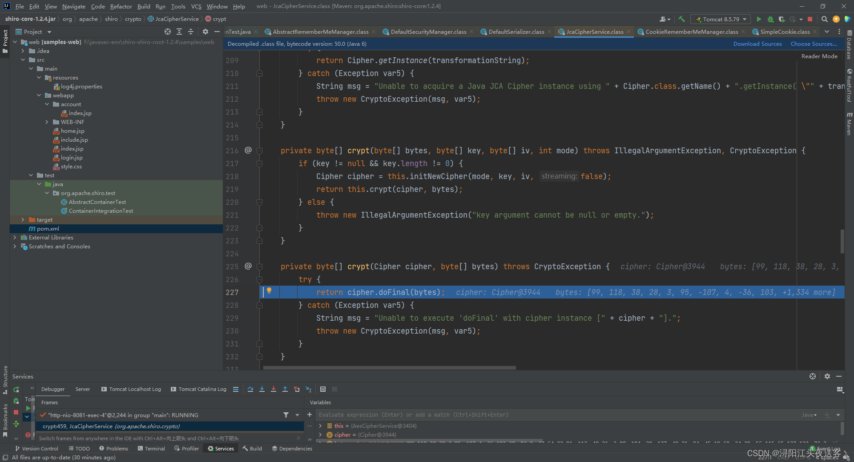Open Project panel options gear
The width and height of the screenshot is (854, 462).
pyautogui.click(x=205, y=32)
